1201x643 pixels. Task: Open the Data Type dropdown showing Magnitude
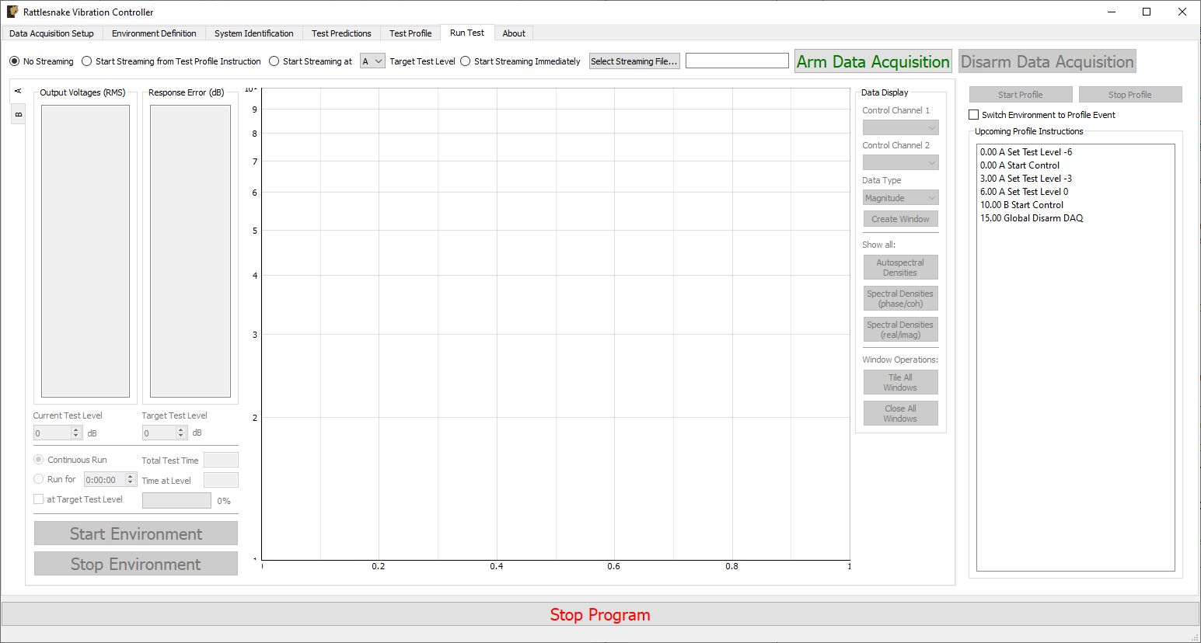tap(900, 197)
